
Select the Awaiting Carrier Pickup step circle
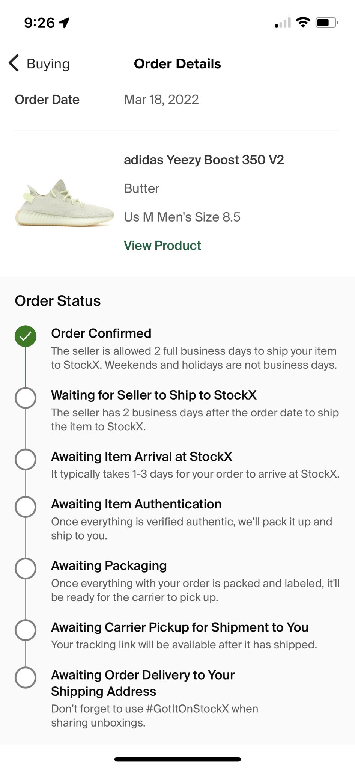click(x=26, y=630)
